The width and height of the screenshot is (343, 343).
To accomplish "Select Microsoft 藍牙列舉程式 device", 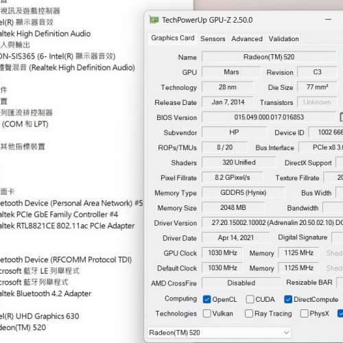I will (x=34, y=283).
